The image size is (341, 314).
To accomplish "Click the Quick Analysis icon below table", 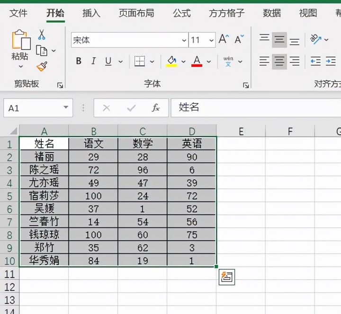I will [x=227, y=277].
